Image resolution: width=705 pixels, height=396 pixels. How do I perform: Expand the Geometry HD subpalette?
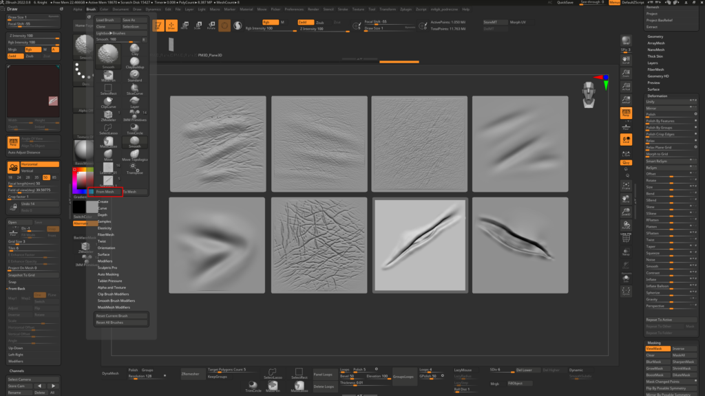[658, 76]
